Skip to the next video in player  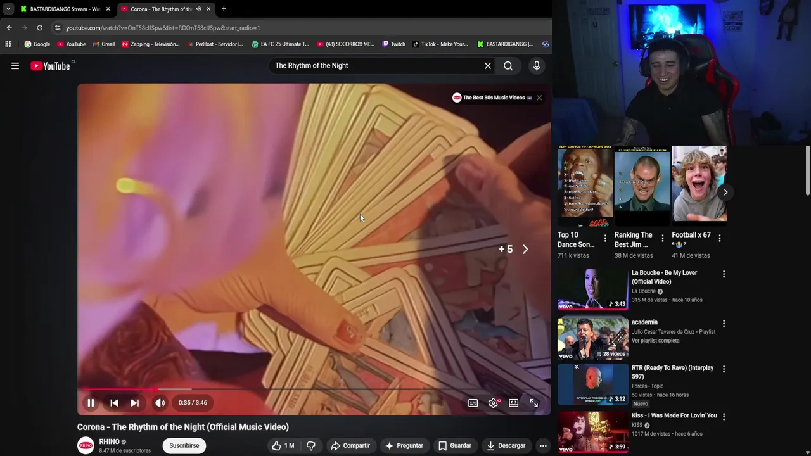pyautogui.click(x=134, y=403)
